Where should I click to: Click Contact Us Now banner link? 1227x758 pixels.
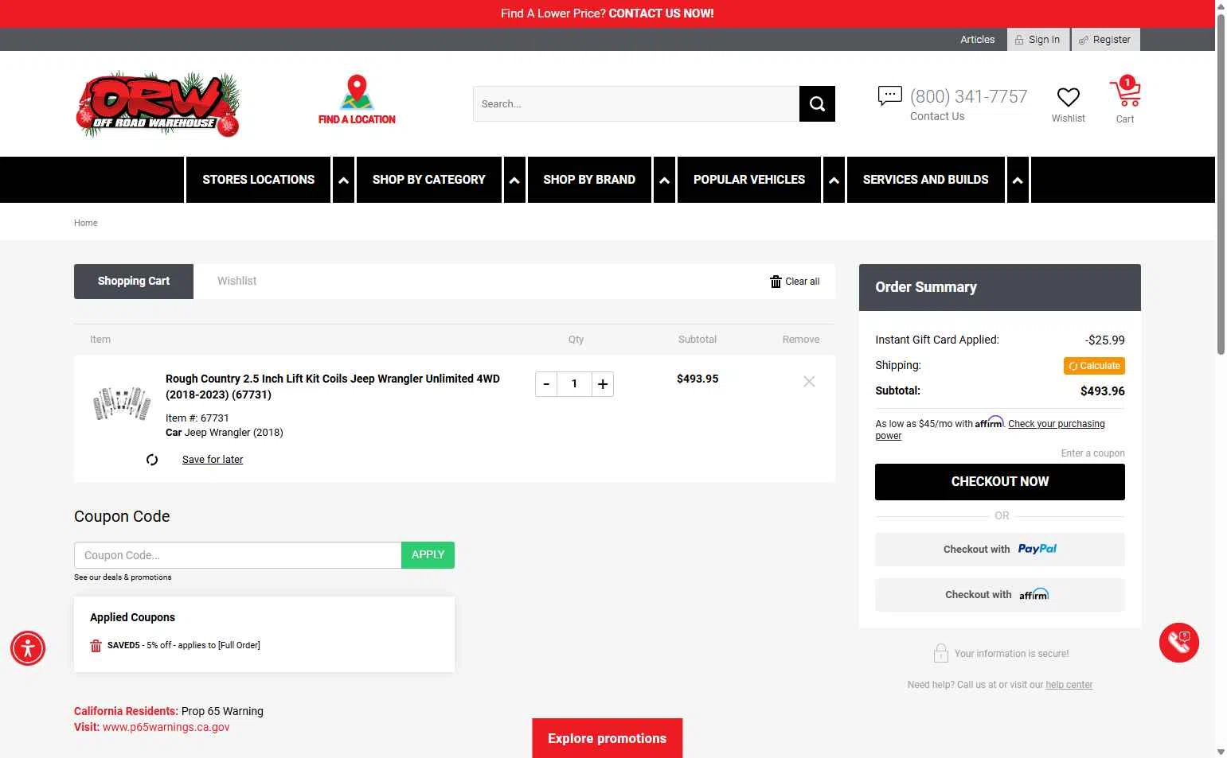[661, 14]
